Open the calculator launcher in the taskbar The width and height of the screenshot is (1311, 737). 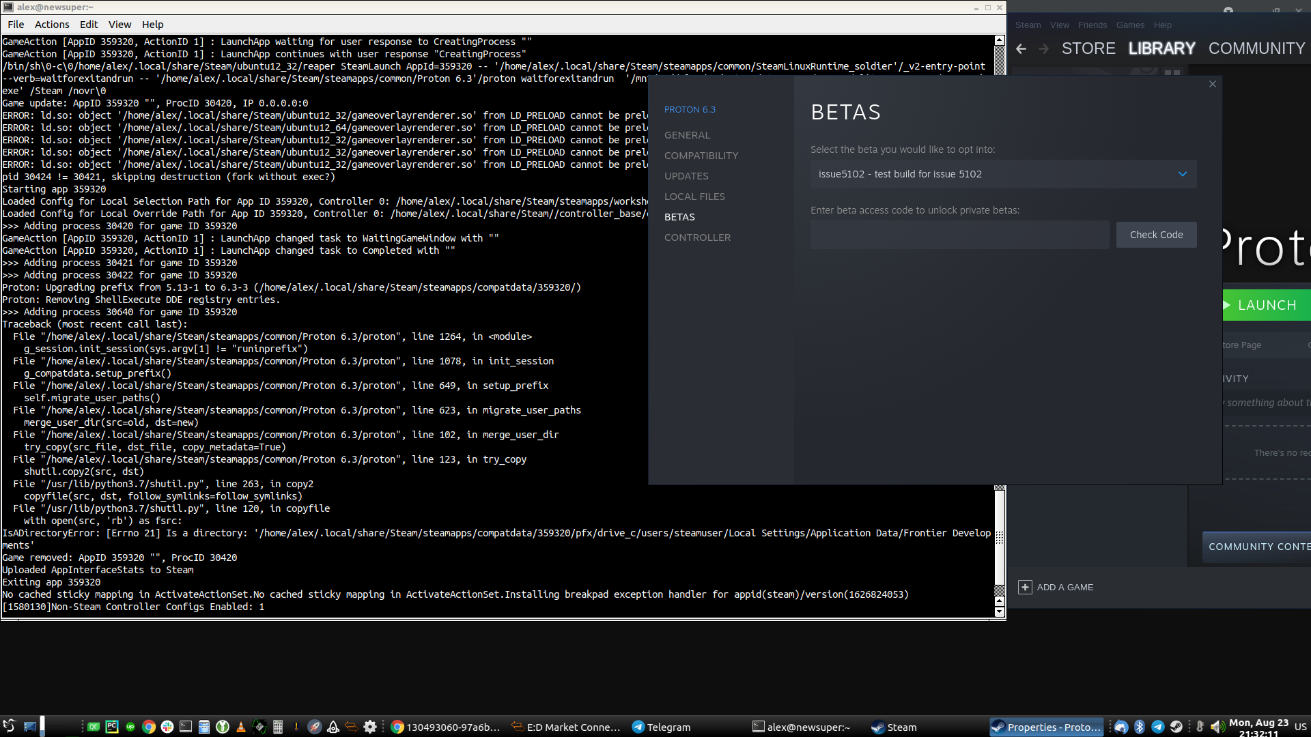(278, 727)
